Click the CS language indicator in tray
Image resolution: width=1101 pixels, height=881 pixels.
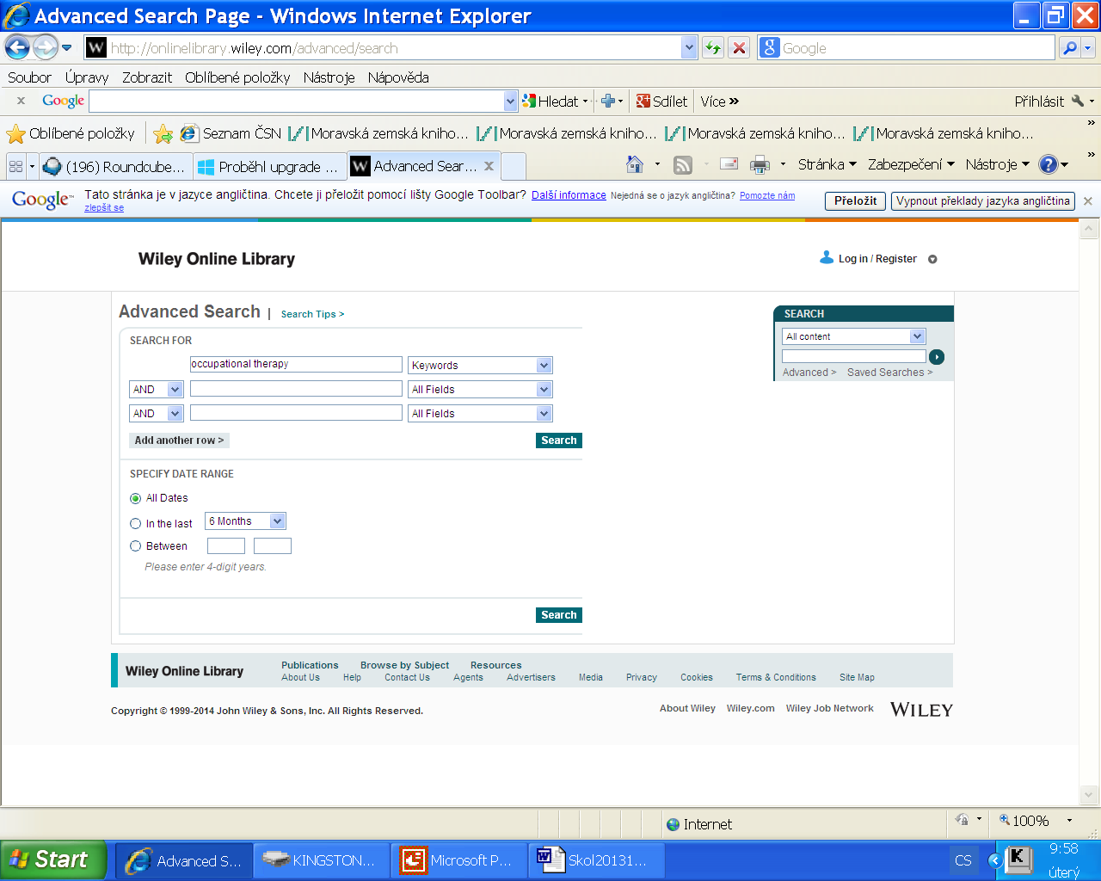(963, 860)
